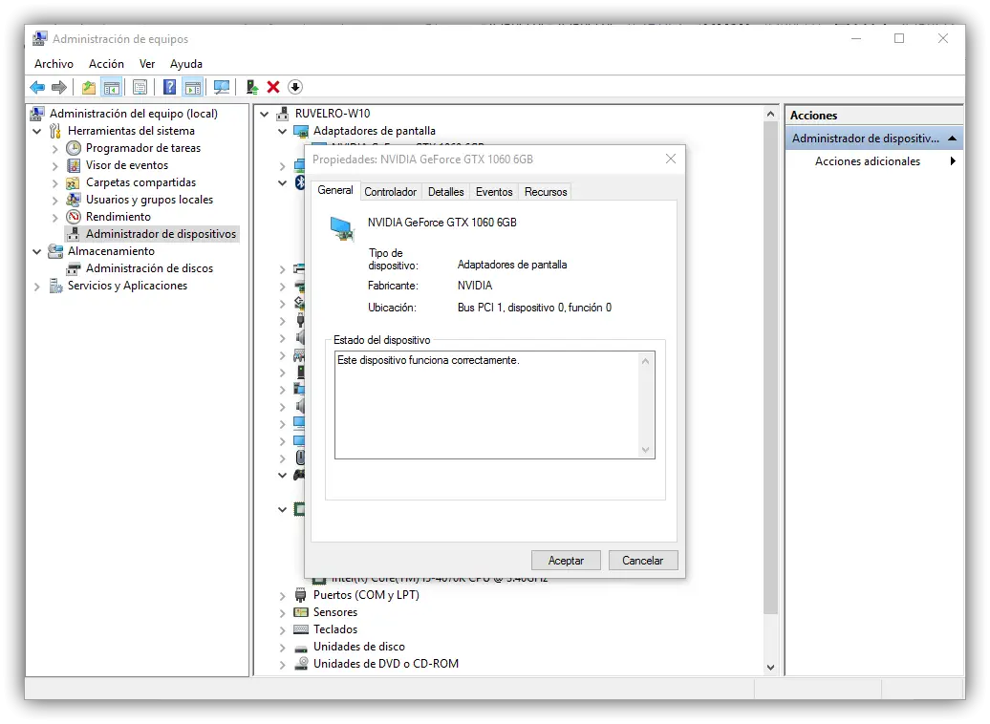Close the NVIDIA Propiedades dialog
Viewport: 990px width, 724px height.
coord(671,160)
